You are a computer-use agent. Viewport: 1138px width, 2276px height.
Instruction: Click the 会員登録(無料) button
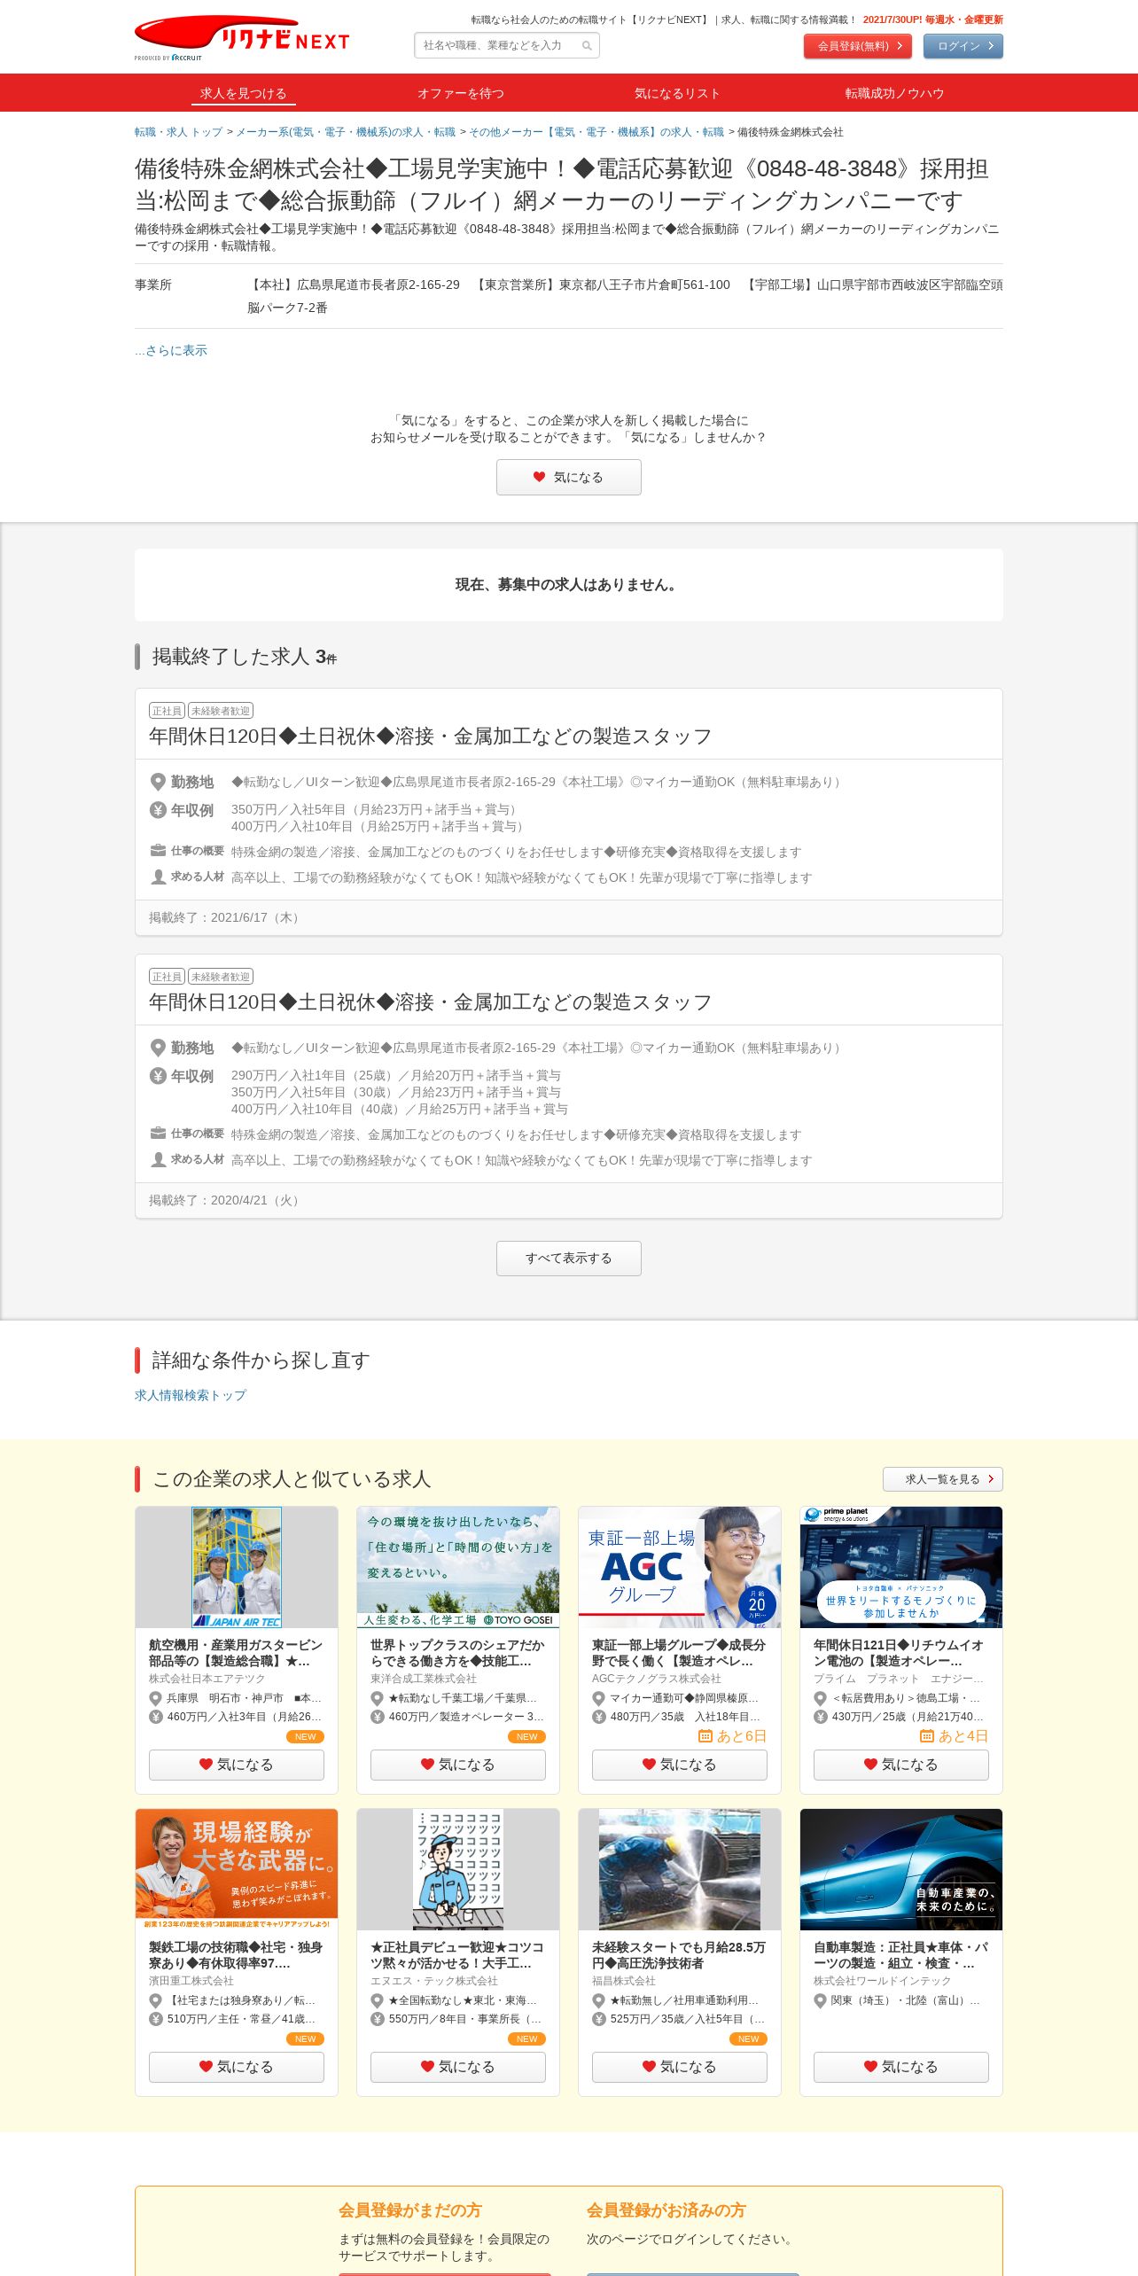pos(858,46)
